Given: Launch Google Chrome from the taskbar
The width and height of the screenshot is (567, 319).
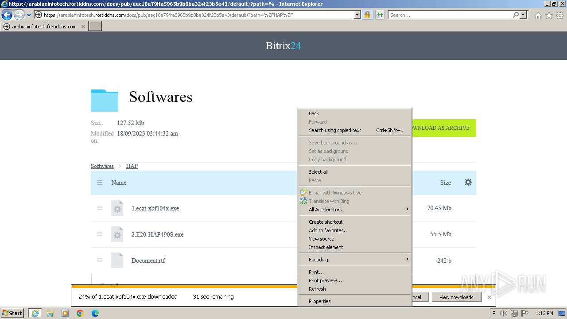Looking at the screenshot, I should [80, 313].
